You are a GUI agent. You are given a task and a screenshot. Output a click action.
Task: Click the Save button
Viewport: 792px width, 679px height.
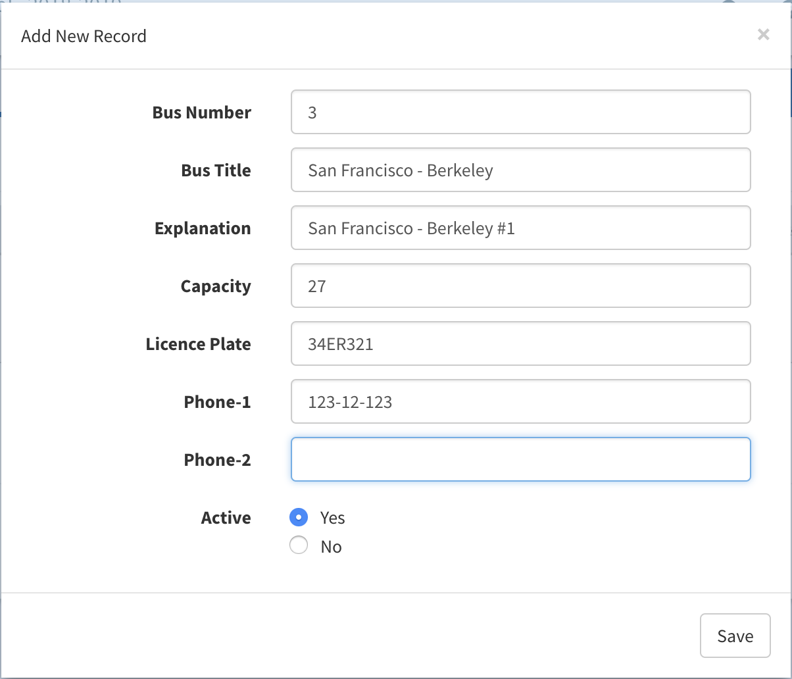pos(735,636)
